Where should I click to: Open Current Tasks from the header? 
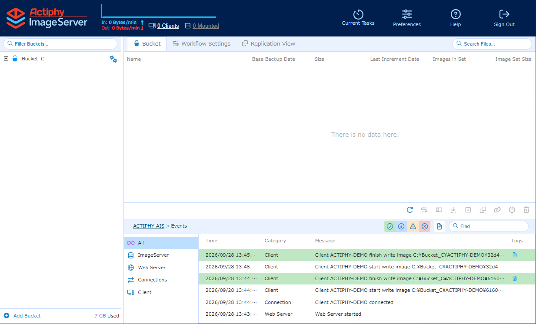coord(358,18)
